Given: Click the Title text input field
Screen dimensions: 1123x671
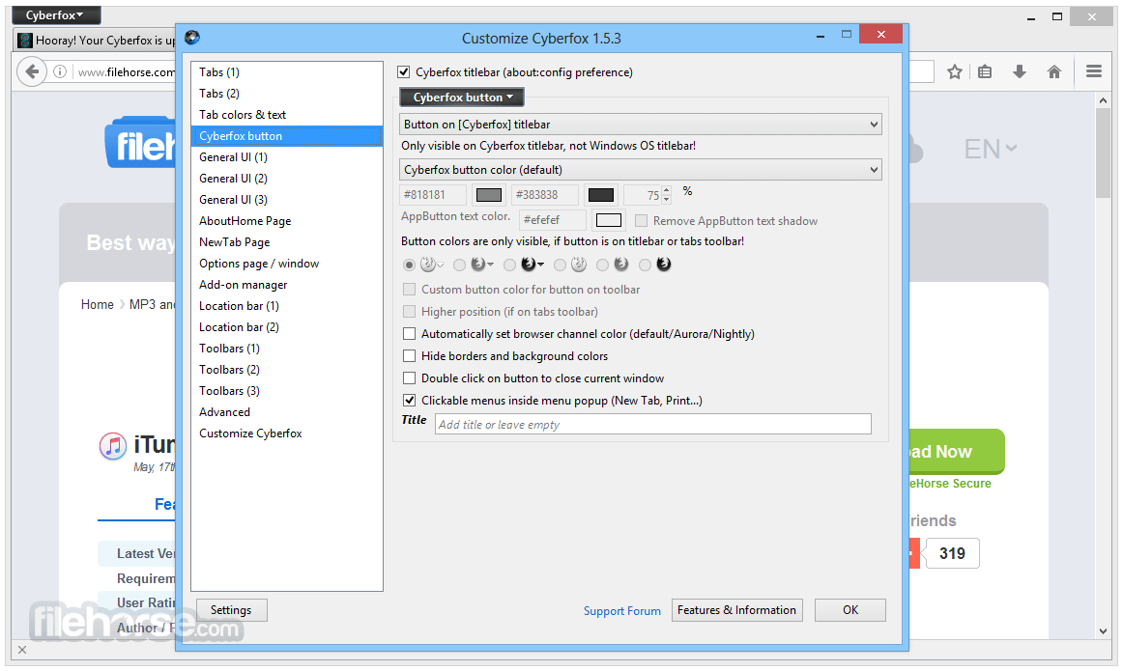Looking at the screenshot, I should 653,424.
